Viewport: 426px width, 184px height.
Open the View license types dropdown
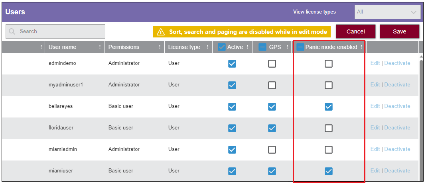[387, 12]
